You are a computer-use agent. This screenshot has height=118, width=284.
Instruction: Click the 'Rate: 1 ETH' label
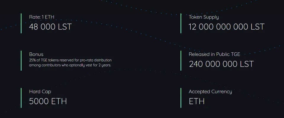pyautogui.click(x=42, y=17)
